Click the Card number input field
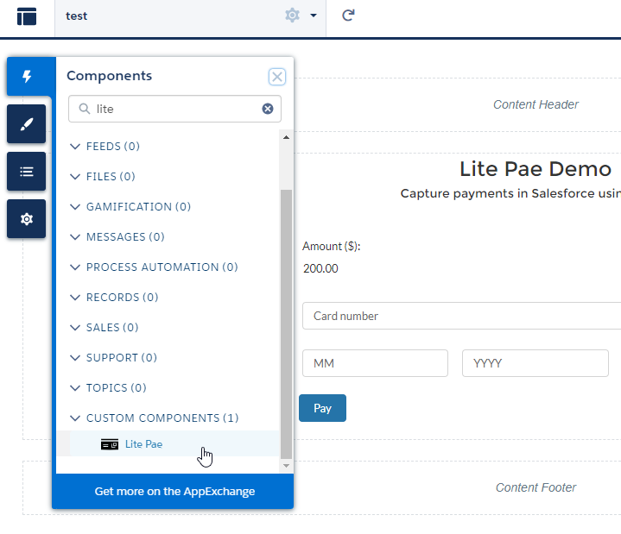This screenshot has width=621, height=534. [462, 316]
